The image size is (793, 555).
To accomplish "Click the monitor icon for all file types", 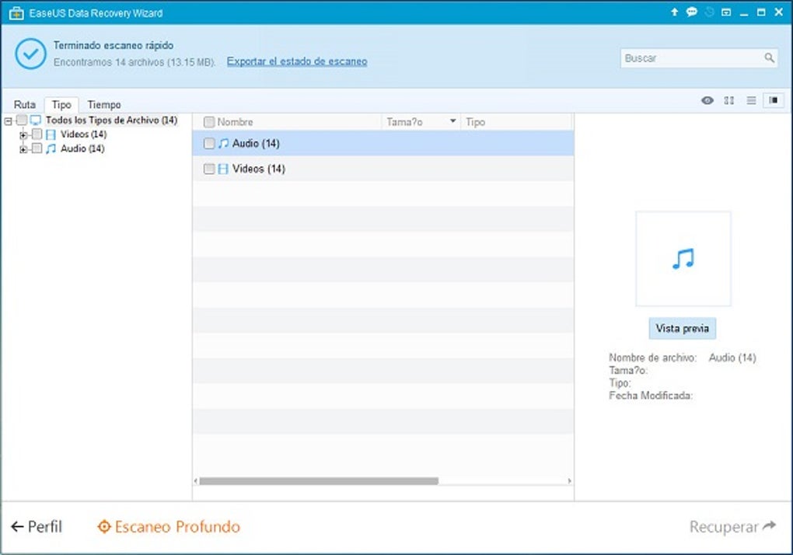I will click(36, 120).
